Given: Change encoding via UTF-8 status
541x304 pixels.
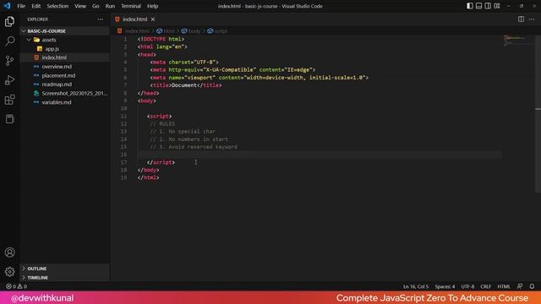Looking at the screenshot, I should point(467,286).
